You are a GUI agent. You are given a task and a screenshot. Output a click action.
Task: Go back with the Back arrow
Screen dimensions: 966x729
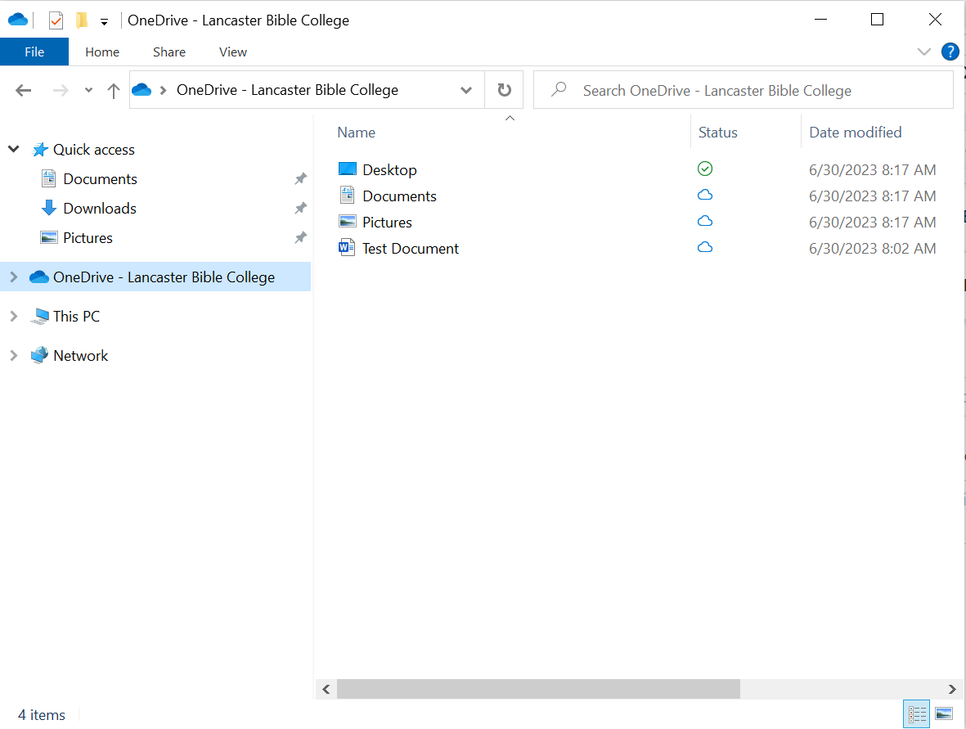tap(24, 91)
